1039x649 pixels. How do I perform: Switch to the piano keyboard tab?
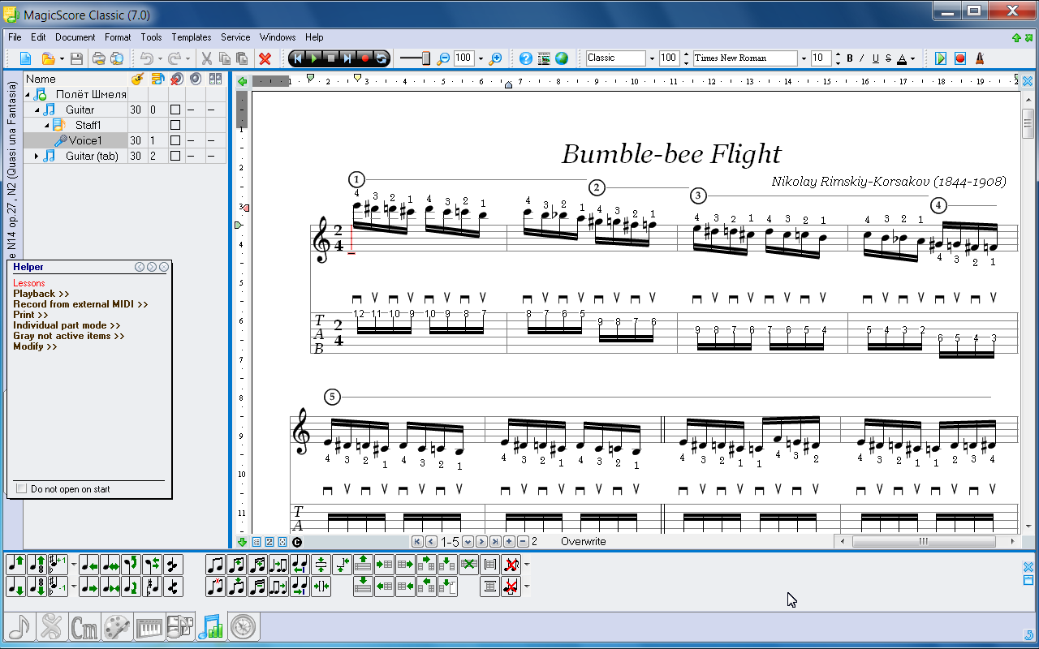pyautogui.click(x=149, y=626)
